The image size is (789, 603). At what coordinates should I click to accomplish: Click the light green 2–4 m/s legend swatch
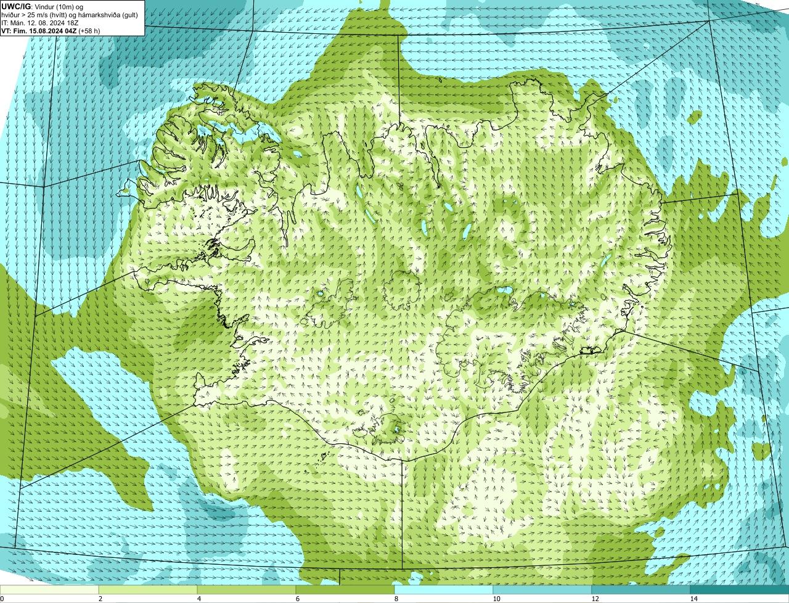point(148,589)
